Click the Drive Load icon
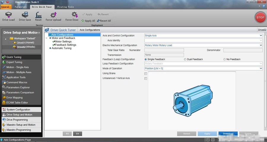Screen dimensions: 267x142 point(8,15)
